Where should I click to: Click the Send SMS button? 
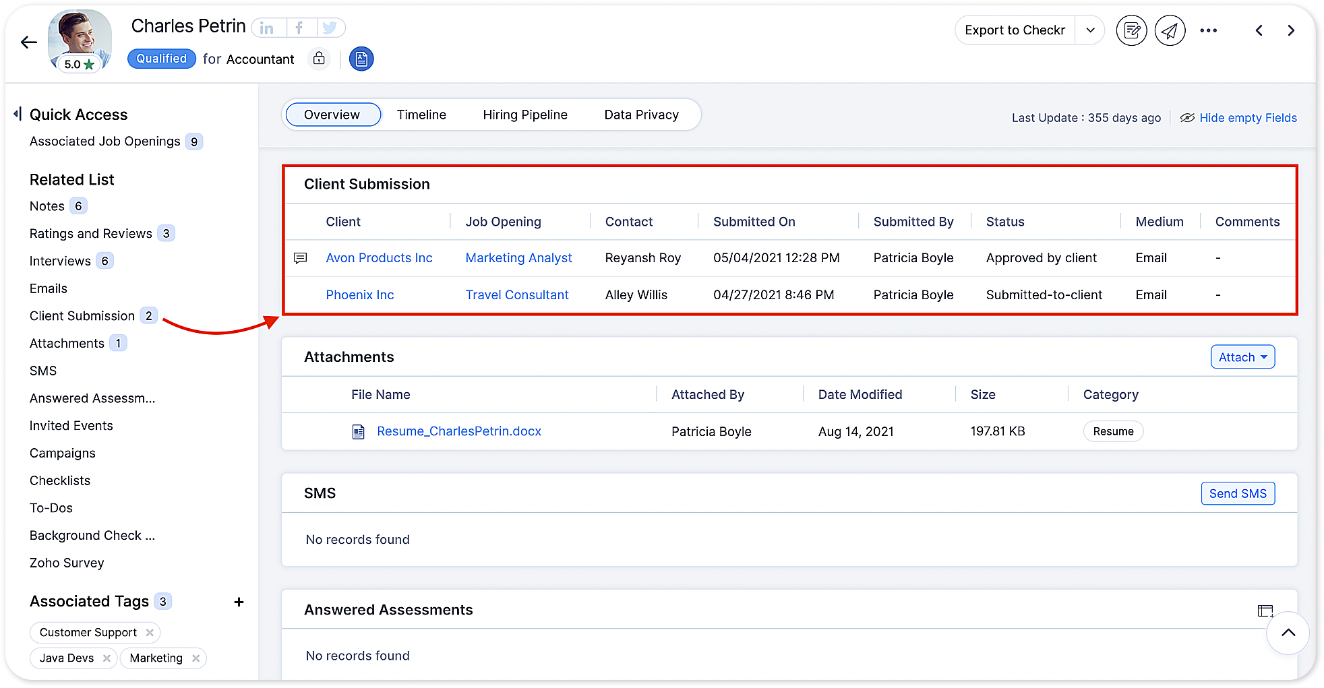[1237, 493]
